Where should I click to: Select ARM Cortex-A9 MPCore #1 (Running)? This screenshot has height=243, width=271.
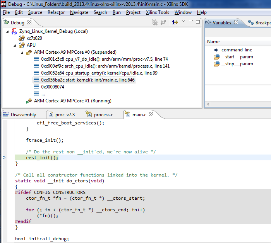tap(73, 101)
